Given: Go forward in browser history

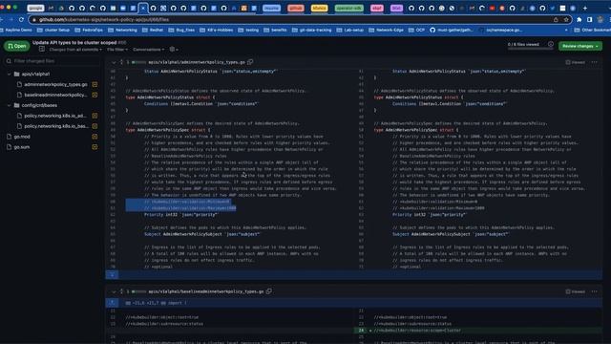Looking at the screenshot, I should coord(11,19).
